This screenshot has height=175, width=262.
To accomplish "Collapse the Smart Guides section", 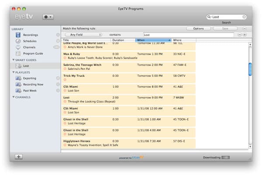I will (14, 60).
